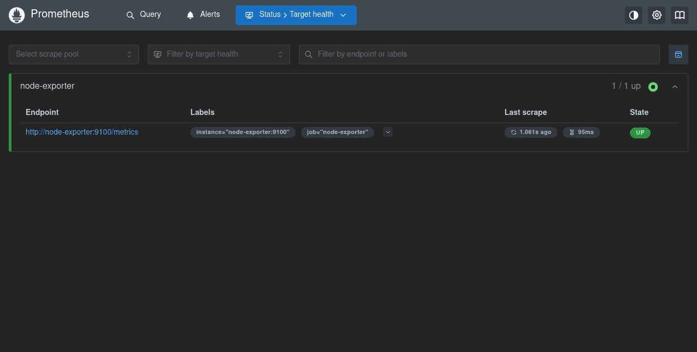The width and height of the screenshot is (697, 352).
Task: Click the 95ms scrape duration chip
Action: click(581, 132)
